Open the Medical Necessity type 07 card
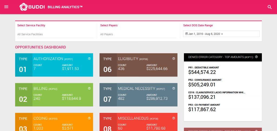277x131 pixels. click(138, 95)
